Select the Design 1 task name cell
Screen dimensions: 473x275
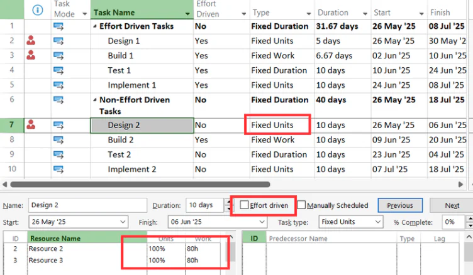pos(142,41)
